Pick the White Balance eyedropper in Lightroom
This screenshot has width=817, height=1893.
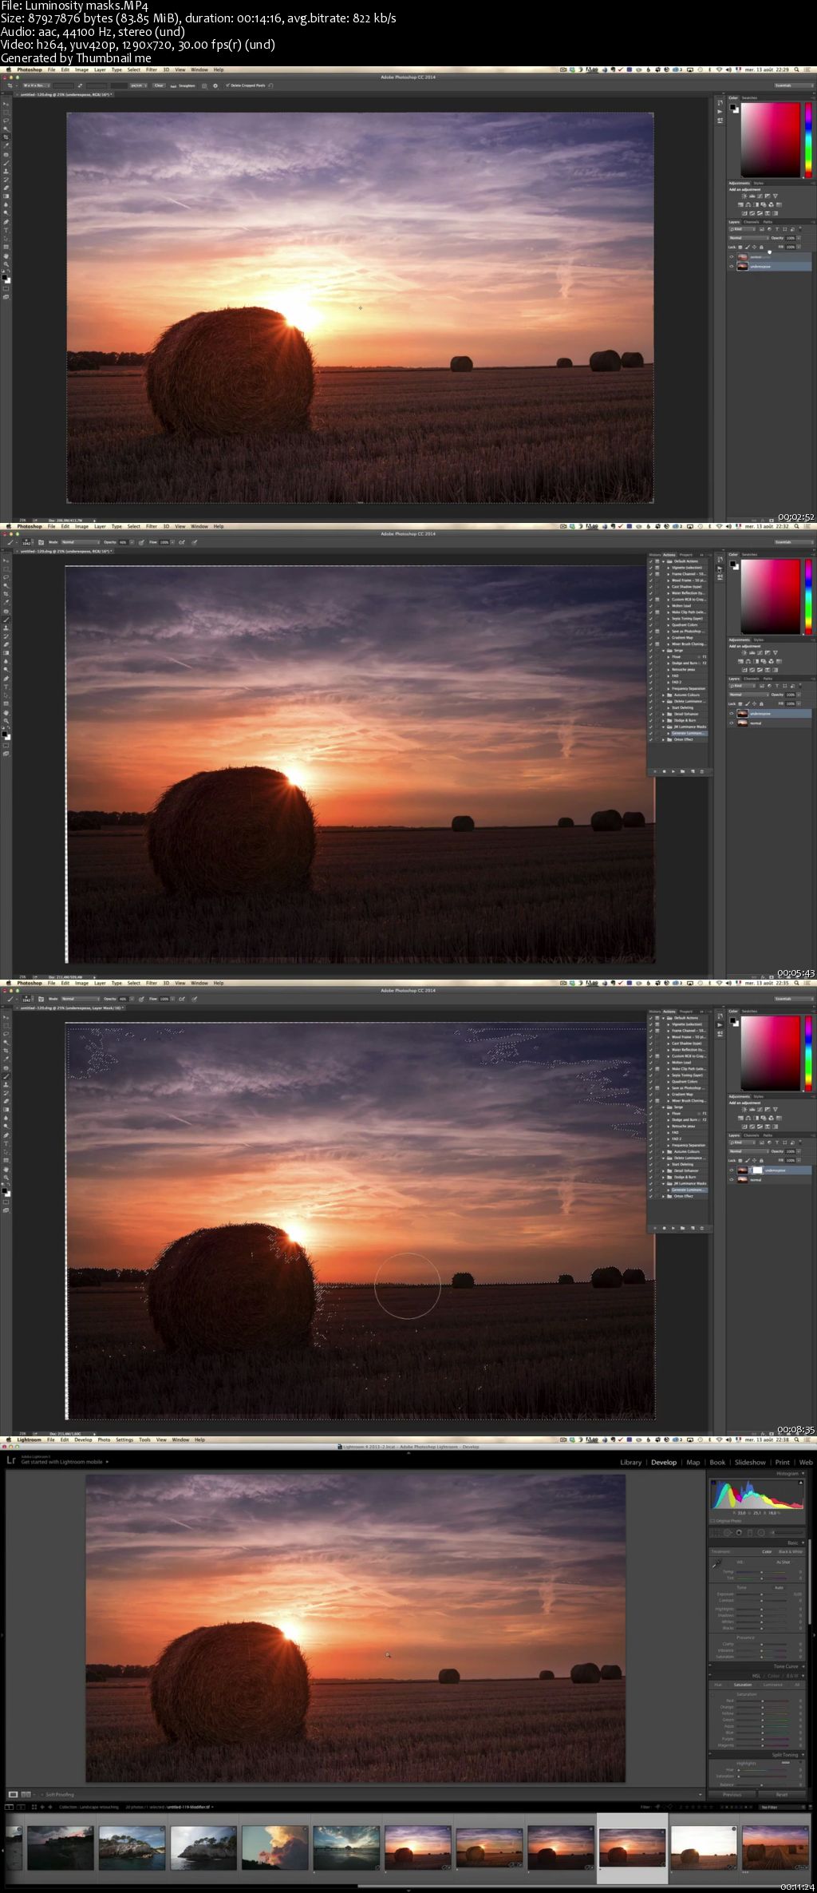716,1563
